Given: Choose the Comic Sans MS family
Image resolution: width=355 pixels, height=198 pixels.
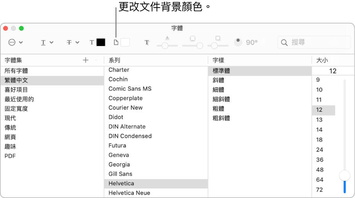Looking at the screenshot, I should click(156, 89).
